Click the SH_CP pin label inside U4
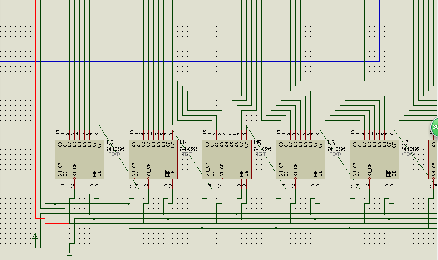438x260 pixels. click(x=134, y=170)
